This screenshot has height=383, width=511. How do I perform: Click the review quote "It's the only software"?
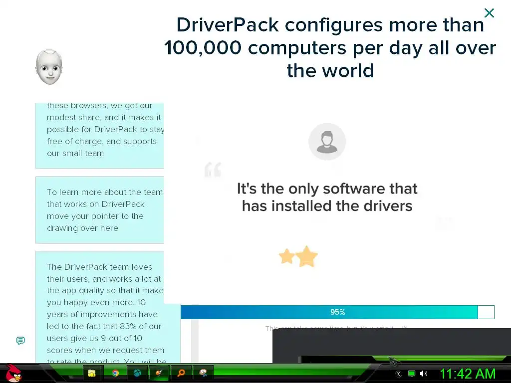[x=327, y=197]
